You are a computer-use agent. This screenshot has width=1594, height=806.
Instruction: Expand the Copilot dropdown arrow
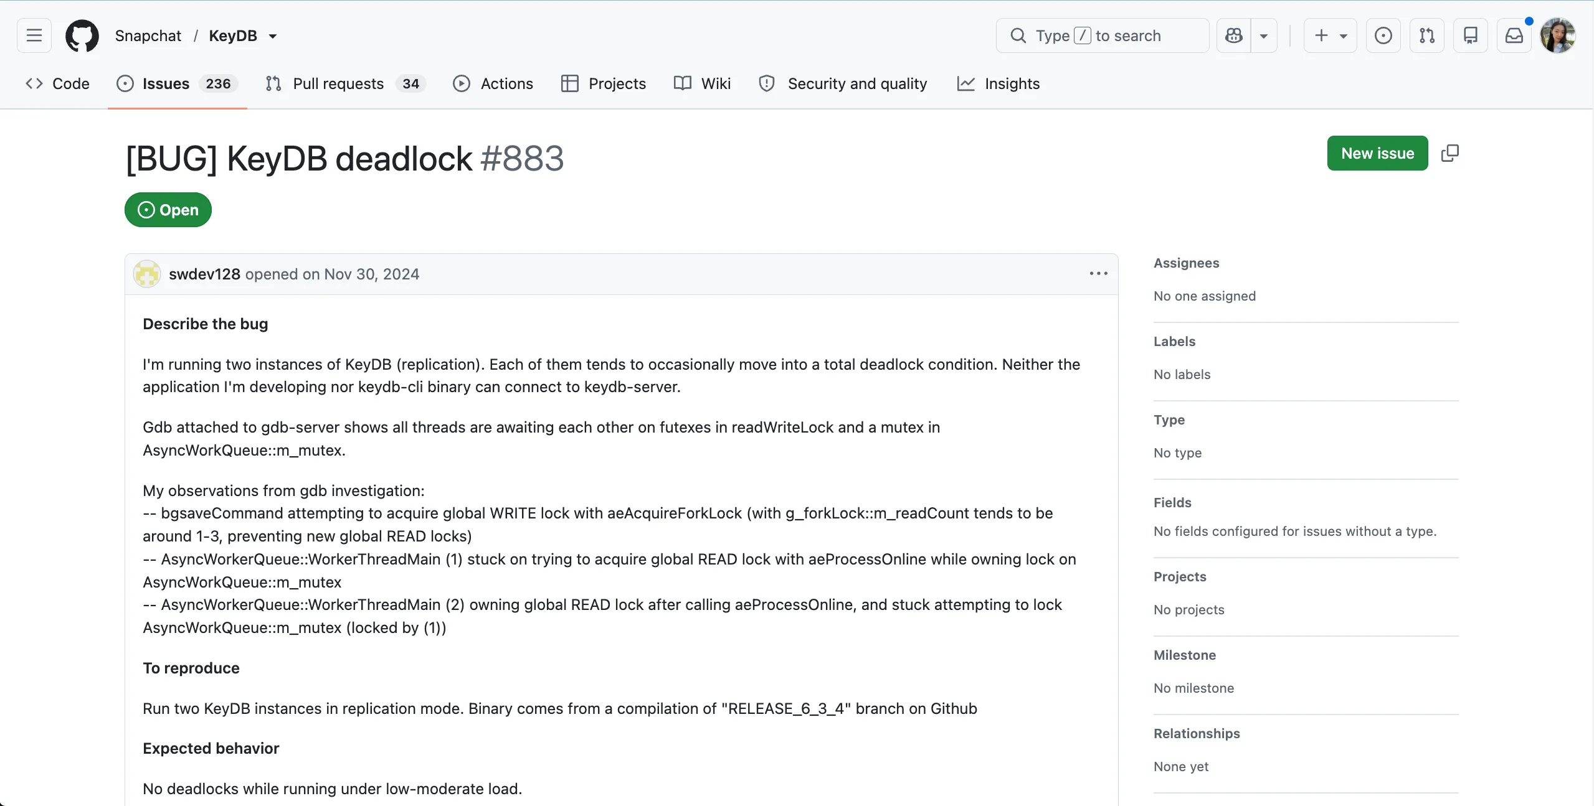click(x=1264, y=35)
